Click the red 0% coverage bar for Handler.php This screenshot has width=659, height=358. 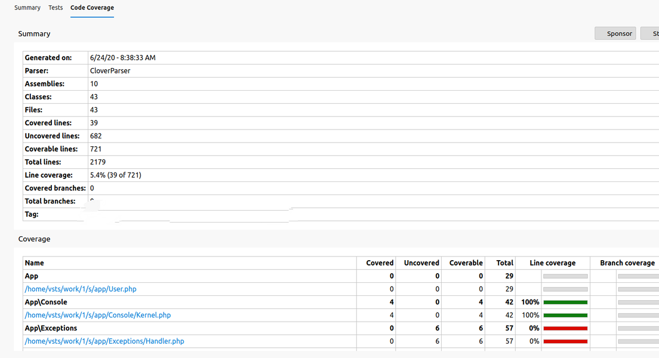click(x=565, y=341)
